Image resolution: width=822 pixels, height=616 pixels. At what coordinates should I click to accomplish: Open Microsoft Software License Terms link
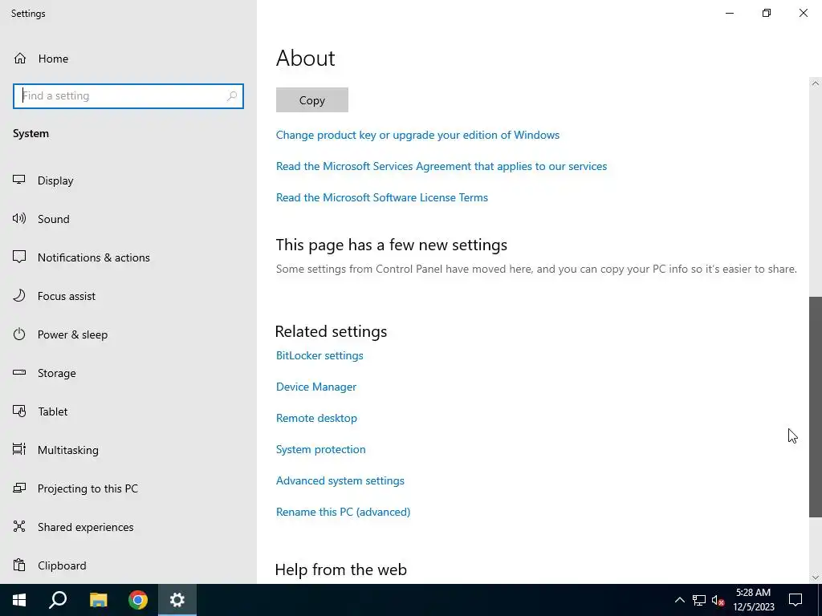(381, 197)
